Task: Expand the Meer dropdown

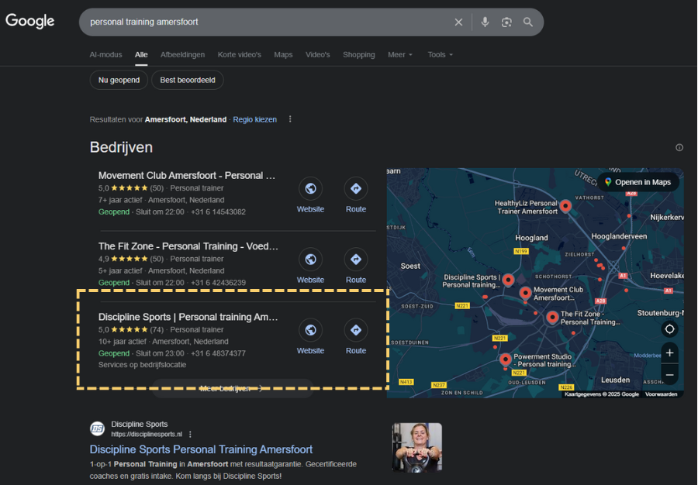Action: (x=400, y=55)
